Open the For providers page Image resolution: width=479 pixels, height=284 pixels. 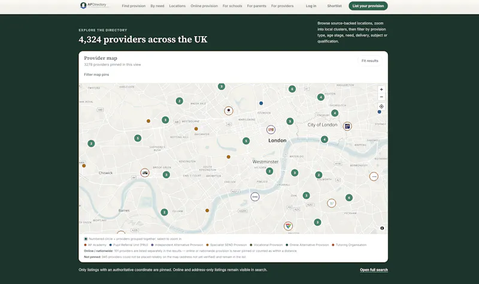[x=282, y=6]
